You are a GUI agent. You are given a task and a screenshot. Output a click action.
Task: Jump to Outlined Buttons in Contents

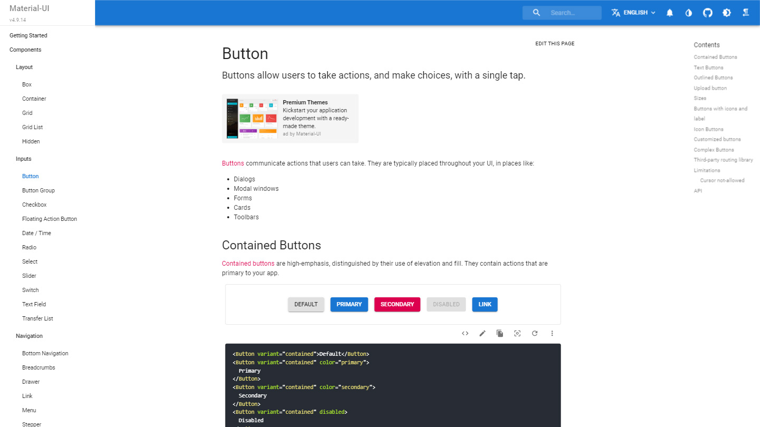click(x=714, y=77)
